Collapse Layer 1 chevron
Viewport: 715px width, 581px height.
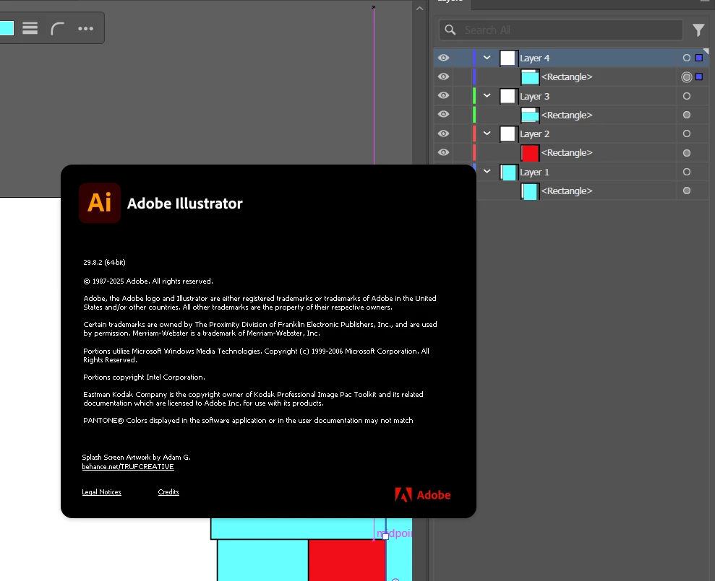click(x=487, y=172)
